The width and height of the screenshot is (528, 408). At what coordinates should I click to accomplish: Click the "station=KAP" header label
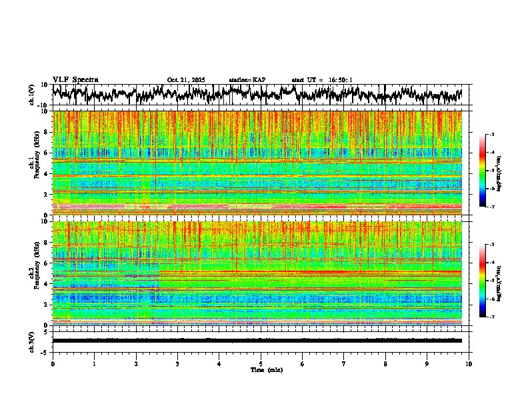(247, 80)
